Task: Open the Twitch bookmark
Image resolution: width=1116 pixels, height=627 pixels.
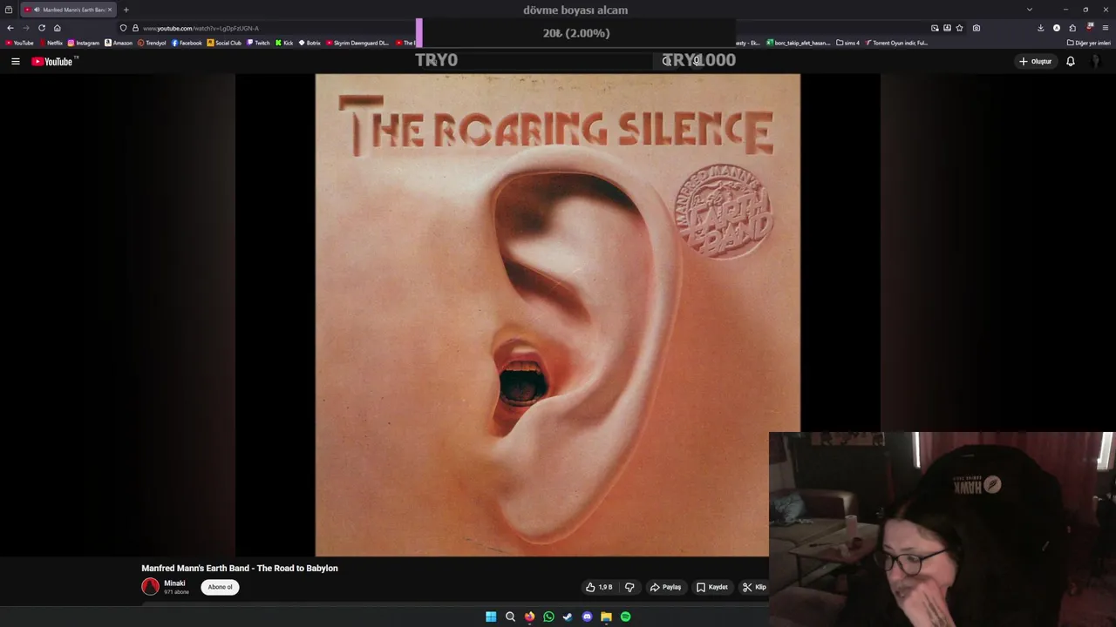Action: [258, 43]
